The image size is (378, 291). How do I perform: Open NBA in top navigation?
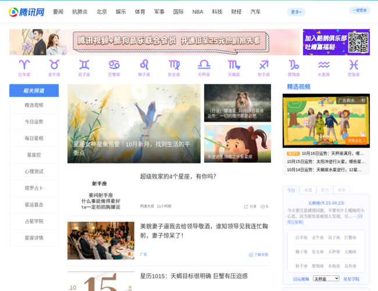(x=198, y=12)
